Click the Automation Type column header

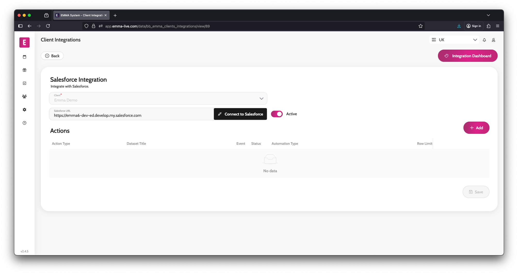[285, 144]
